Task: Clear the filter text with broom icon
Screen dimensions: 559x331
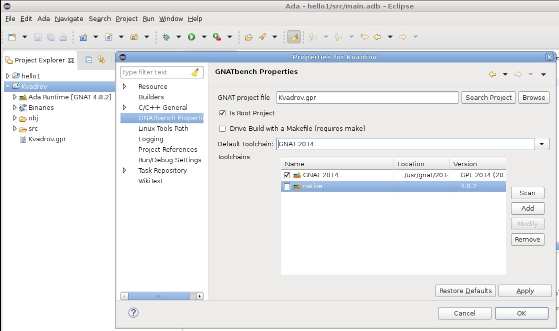Action: [x=195, y=72]
